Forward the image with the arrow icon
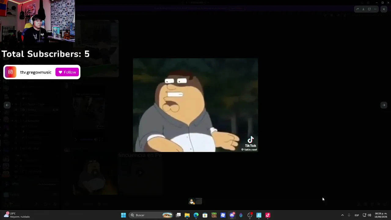391x220 pixels. (357, 9)
